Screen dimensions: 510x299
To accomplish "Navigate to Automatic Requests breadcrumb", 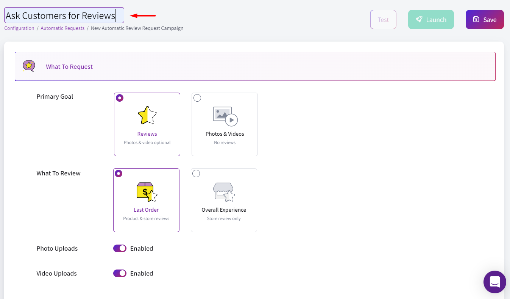I will (x=62, y=28).
